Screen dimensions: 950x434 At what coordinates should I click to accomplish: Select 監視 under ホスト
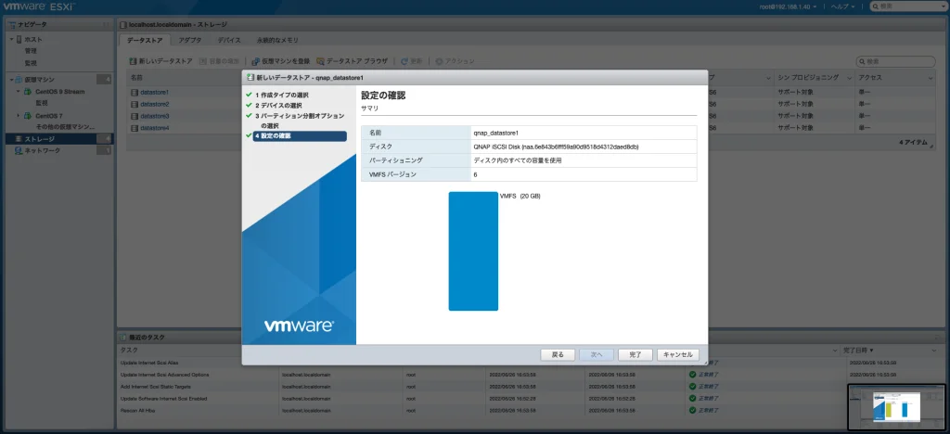tap(31, 63)
